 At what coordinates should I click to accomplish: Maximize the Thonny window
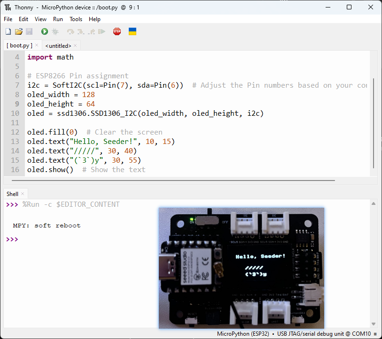click(x=349, y=8)
